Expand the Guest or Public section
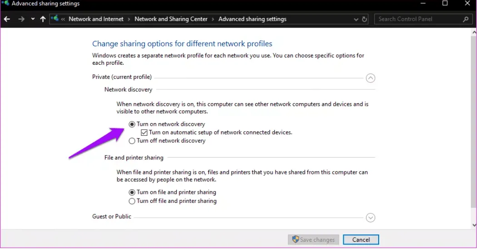The width and height of the screenshot is (479, 249). (x=370, y=218)
